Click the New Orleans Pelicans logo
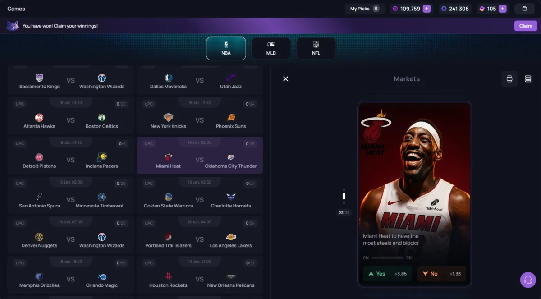The width and height of the screenshot is (541, 299). click(x=231, y=276)
